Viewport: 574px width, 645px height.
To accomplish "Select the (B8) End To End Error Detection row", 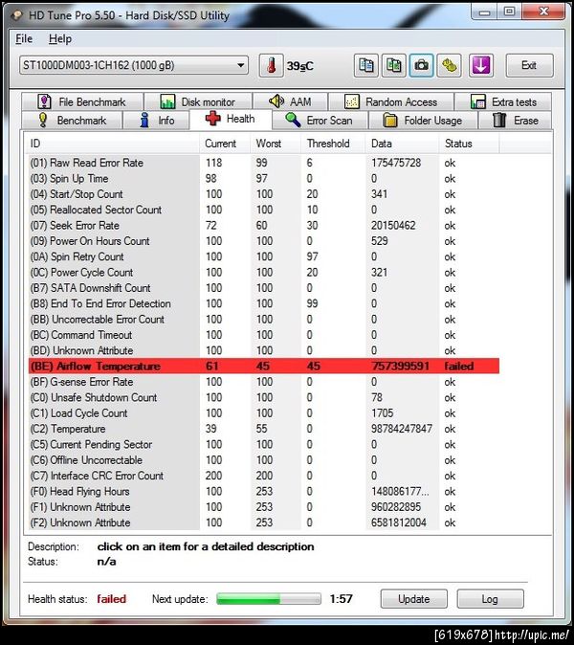I will (264, 303).
